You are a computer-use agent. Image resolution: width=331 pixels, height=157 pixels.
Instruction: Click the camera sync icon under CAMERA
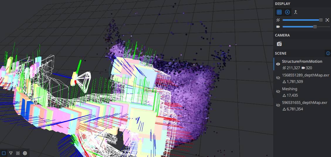(279, 44)
